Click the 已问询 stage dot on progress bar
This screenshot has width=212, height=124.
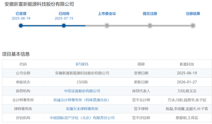[64, 26]
